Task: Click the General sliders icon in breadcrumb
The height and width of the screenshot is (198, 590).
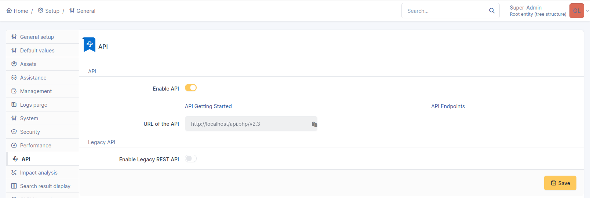Action: (72, 11)
